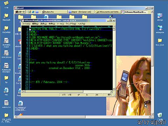Click the Show Desktop quick launch icon

pyautogui.click(x=29, y=12)
